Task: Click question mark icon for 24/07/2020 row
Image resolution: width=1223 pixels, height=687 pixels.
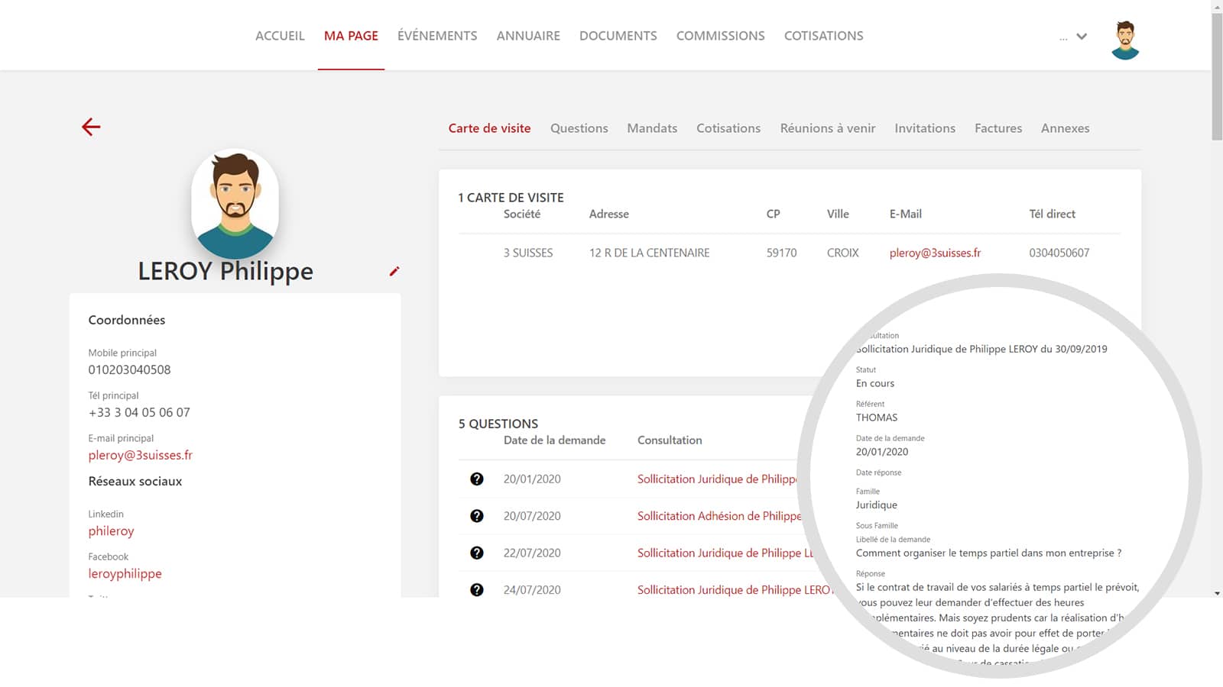Action: click(477, 590)
